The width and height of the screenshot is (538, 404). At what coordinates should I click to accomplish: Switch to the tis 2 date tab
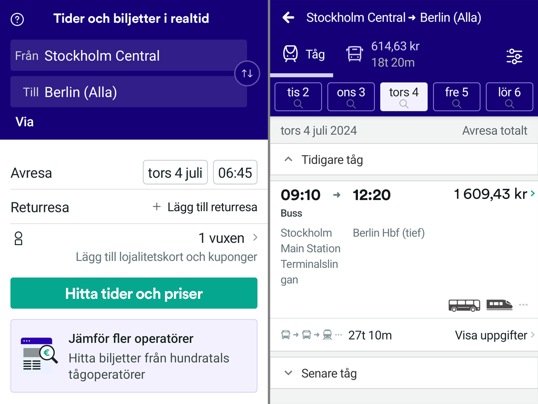[x=298, y=96]
